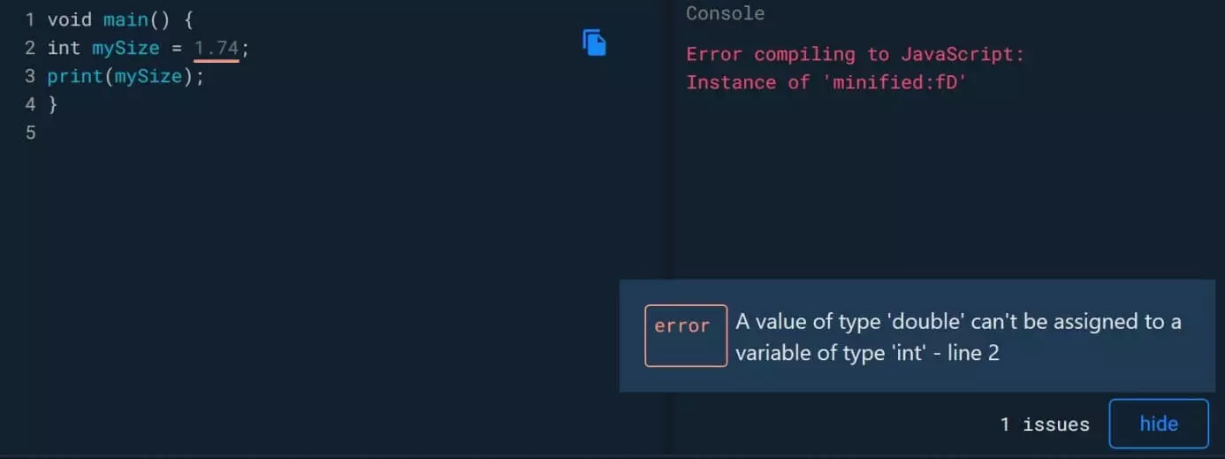Click the "Instance of 'minified:fD'" console line
The height and width of the screenshot is (459, 1225).
pyautogui.click(x=826, y=82)
